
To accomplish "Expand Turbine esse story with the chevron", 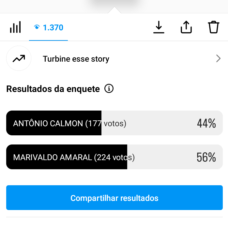I will [x=218, y=59].
